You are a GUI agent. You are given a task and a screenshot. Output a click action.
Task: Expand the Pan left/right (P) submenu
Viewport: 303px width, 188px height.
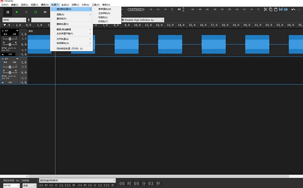[72, 33]
